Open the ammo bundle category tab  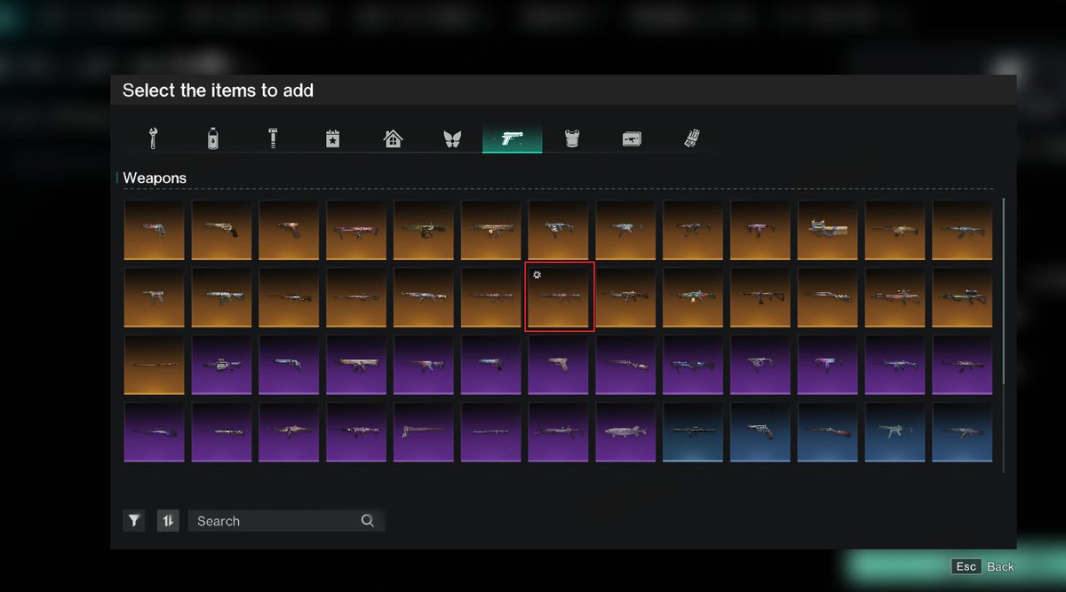[x=691, y=138]
